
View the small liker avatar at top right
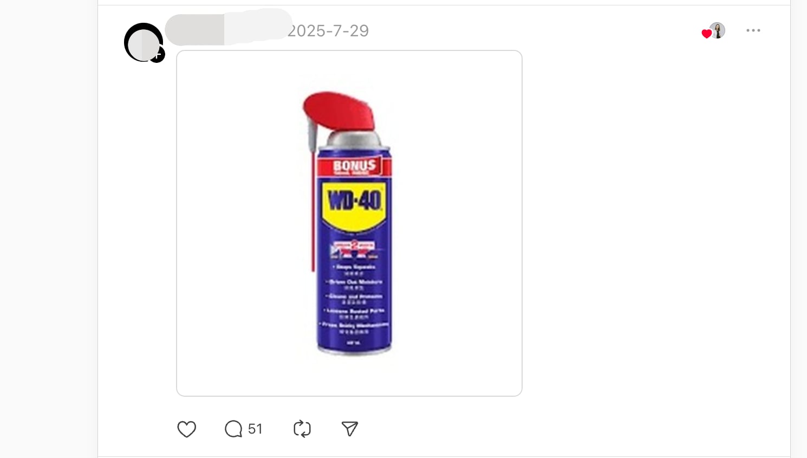[718, 30]
